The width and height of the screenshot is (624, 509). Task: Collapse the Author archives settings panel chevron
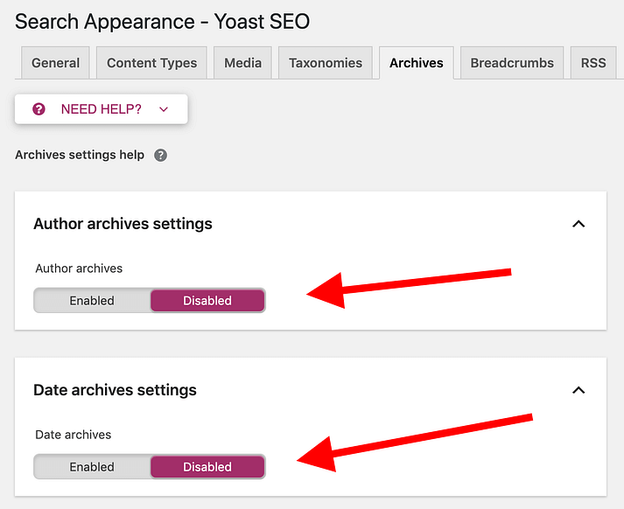(x=578, y=224)
